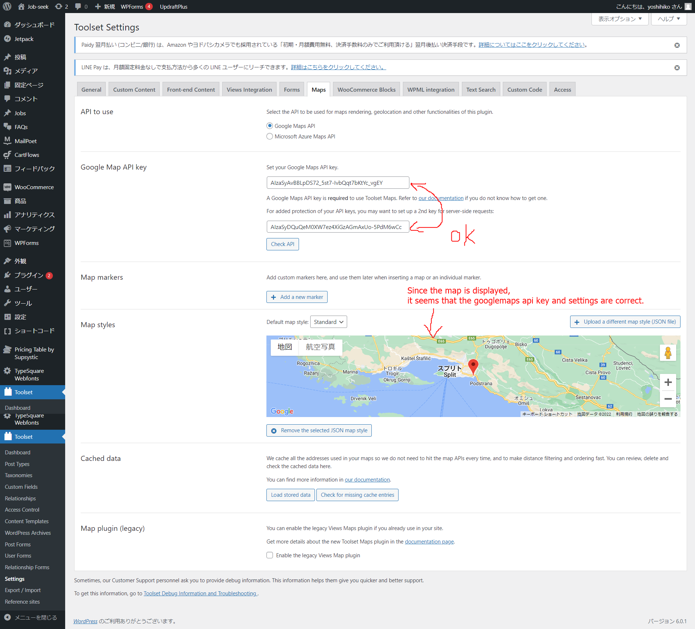The width and height of the screenshot is (695, 629).
Task: Switch to the WooCommerce Blocks tab
Action: (x=366, y=89)
